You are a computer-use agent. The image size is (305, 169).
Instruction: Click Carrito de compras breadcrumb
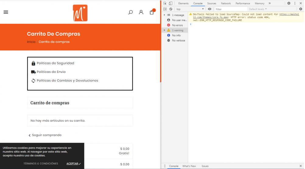(x=54, y=42)
